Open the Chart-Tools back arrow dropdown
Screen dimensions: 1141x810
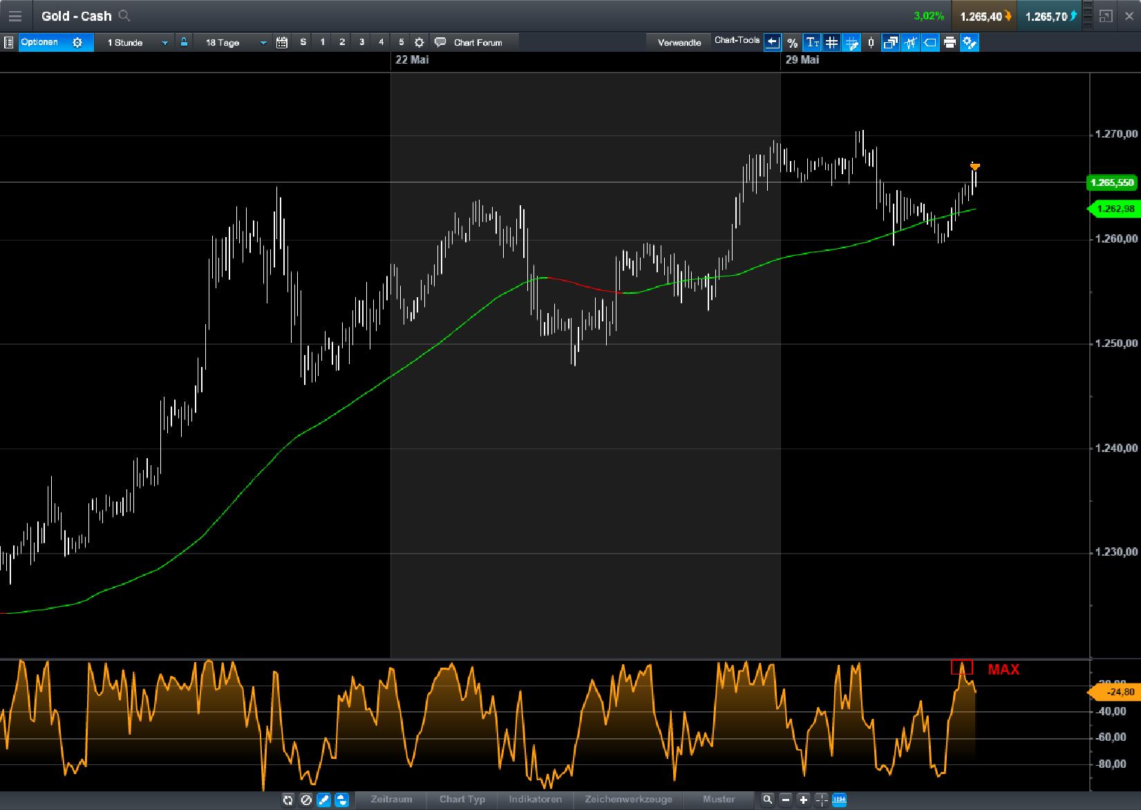pos(772,42)
